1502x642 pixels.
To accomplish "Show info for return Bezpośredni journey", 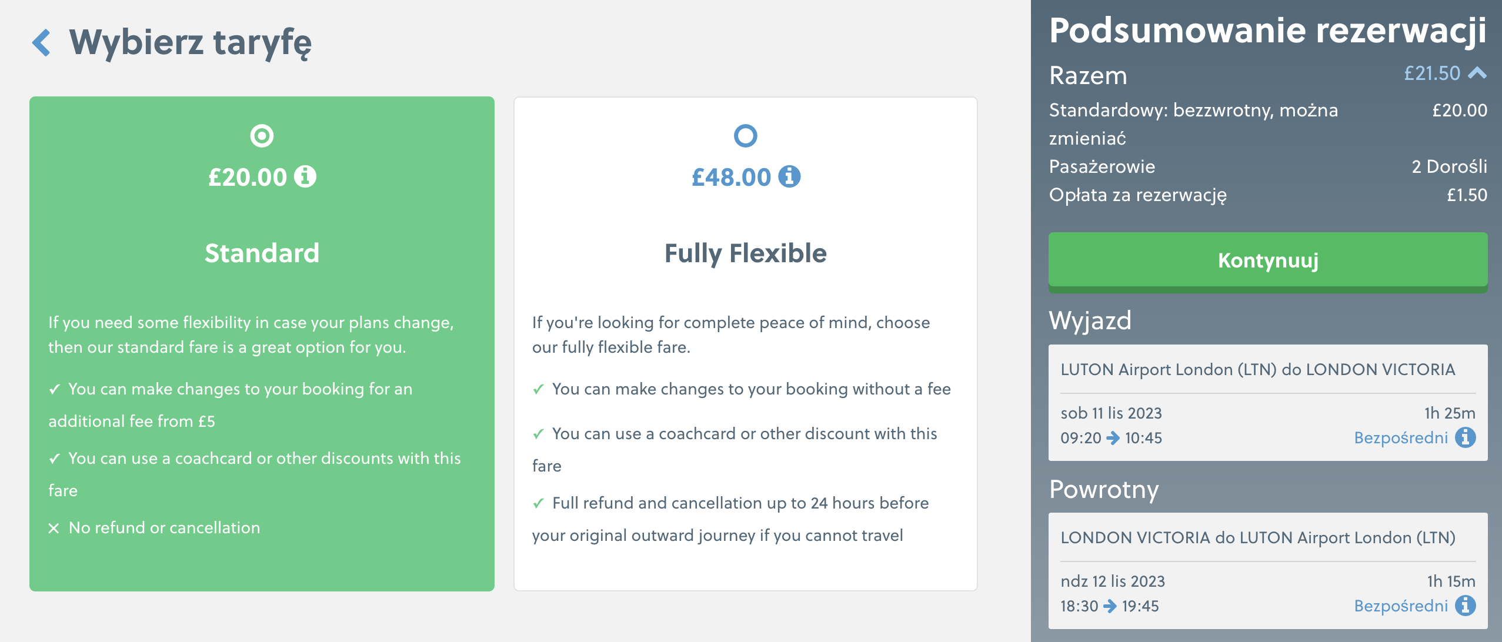I will [x=1466, y=606].
